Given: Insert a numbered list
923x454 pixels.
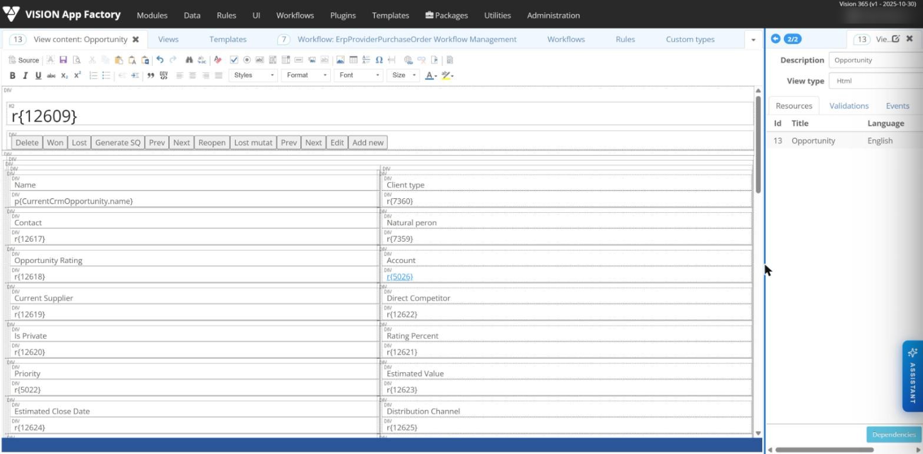Looking at the screenshot, I should [x=93, y=75].
